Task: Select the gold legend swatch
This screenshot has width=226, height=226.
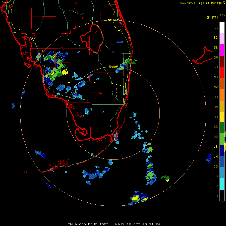Action: (222, 106)
